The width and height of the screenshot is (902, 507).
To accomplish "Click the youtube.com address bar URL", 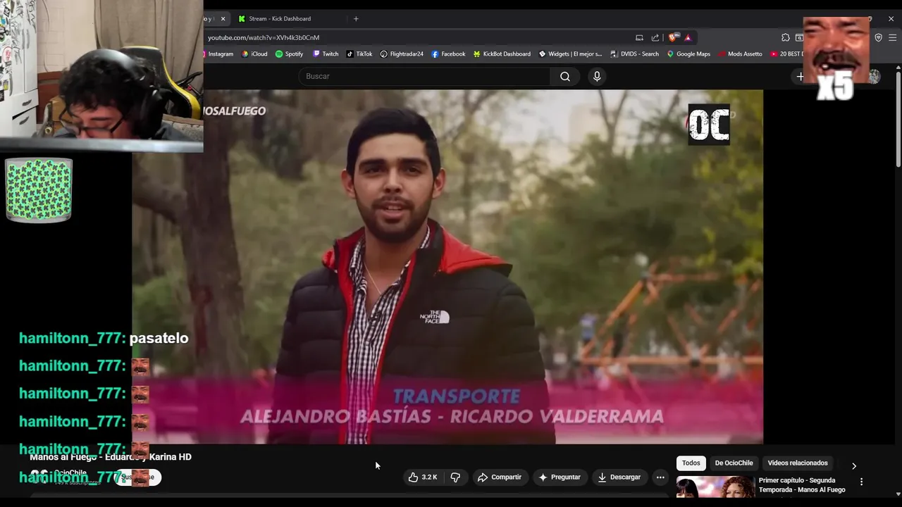I will 264,37.
